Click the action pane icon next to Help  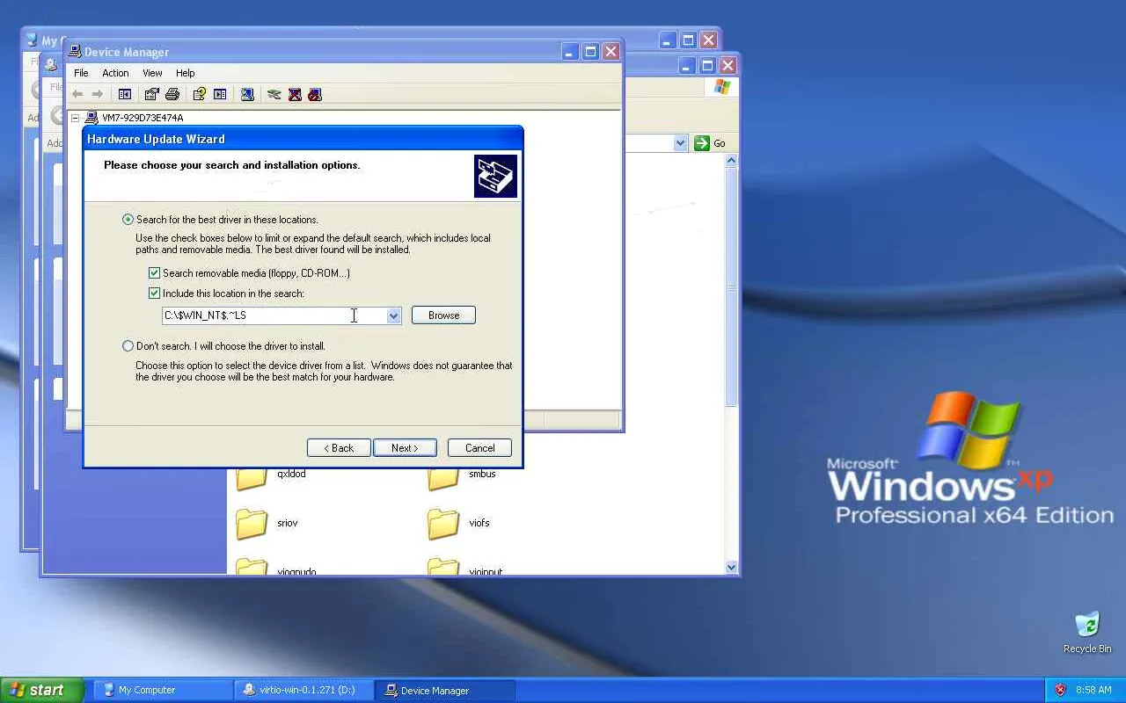(x=220, y=94)
